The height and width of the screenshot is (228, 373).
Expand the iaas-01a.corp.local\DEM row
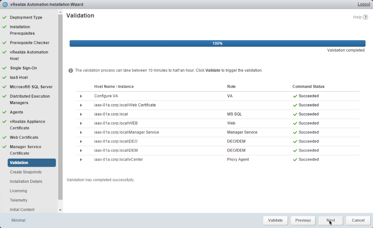pos(81,150)
